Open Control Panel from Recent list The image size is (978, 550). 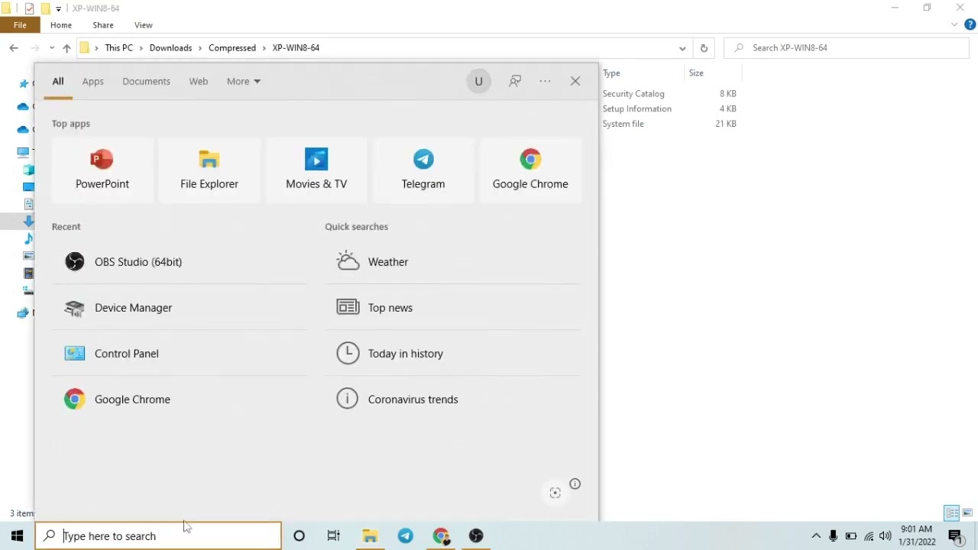click(x=180, y=354)
